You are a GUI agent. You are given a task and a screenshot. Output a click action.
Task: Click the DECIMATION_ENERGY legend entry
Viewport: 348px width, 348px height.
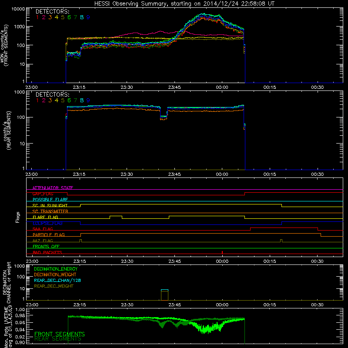click(56, 269)
